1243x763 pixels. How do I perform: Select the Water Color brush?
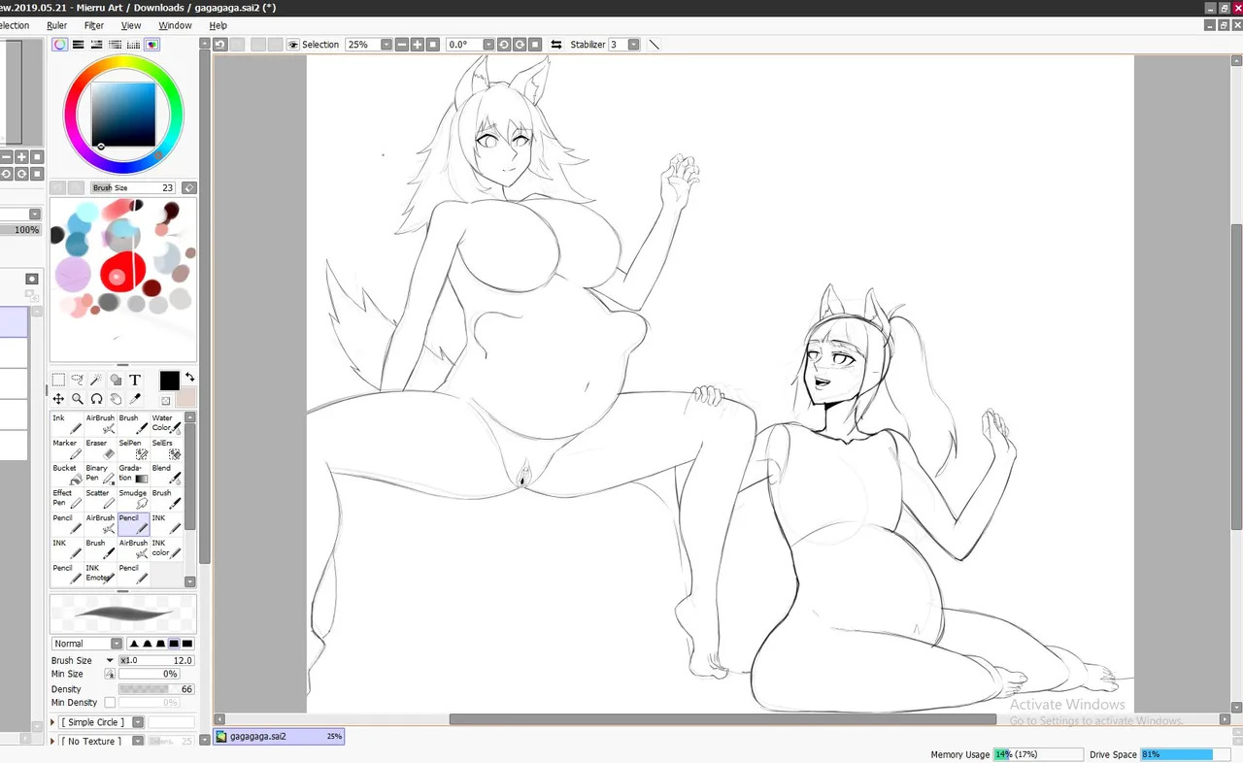tap(166, 424)
